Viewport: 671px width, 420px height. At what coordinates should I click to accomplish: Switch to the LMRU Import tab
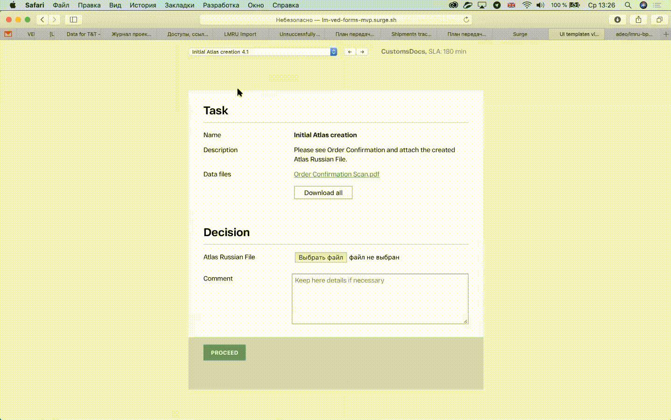(x=240, y=34)
